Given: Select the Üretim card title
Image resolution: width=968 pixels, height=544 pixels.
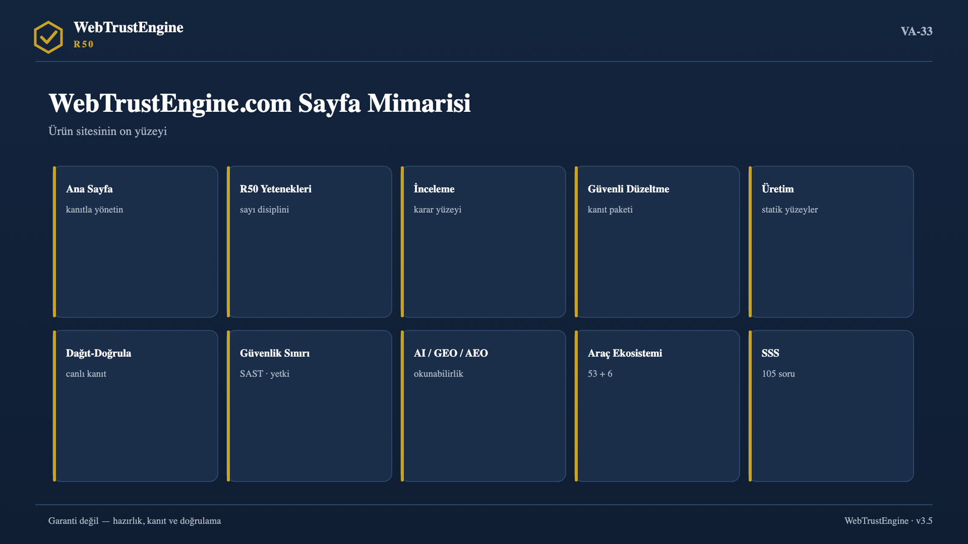Looking at the screenshot, I should 777,189.
